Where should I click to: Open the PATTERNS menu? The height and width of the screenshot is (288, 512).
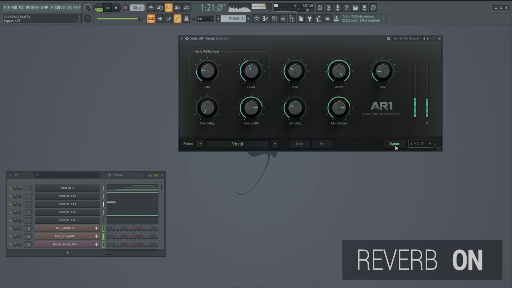coord(32,8)
